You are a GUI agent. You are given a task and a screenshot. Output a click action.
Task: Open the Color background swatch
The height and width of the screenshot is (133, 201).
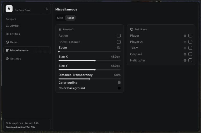point(119,88)
